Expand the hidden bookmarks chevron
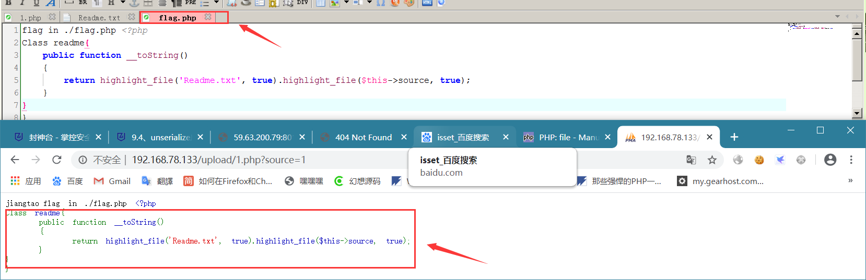Viewport: 866px width, 280px height. point(850,180)
